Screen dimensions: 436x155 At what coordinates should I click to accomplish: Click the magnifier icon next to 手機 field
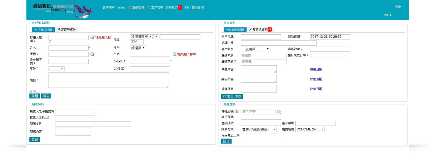pyautogui.click(x=92, y=54)
